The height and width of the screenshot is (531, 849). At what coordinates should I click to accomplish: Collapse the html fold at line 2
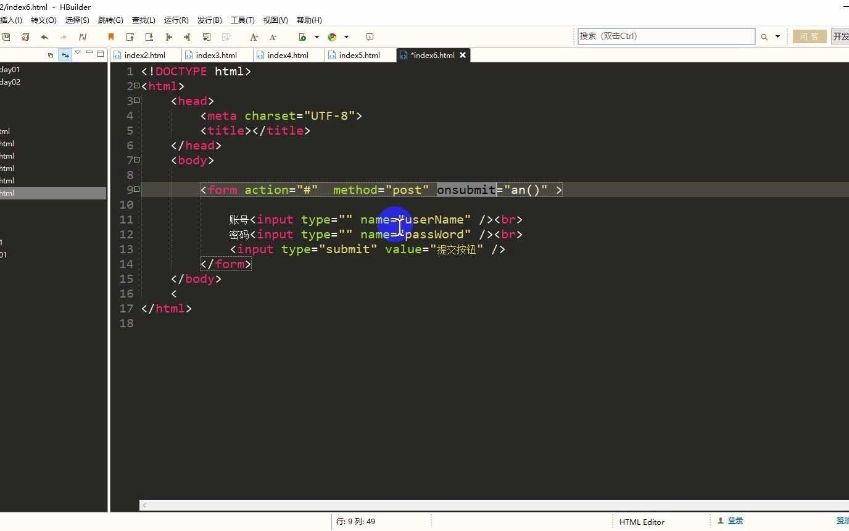(137, 86)
